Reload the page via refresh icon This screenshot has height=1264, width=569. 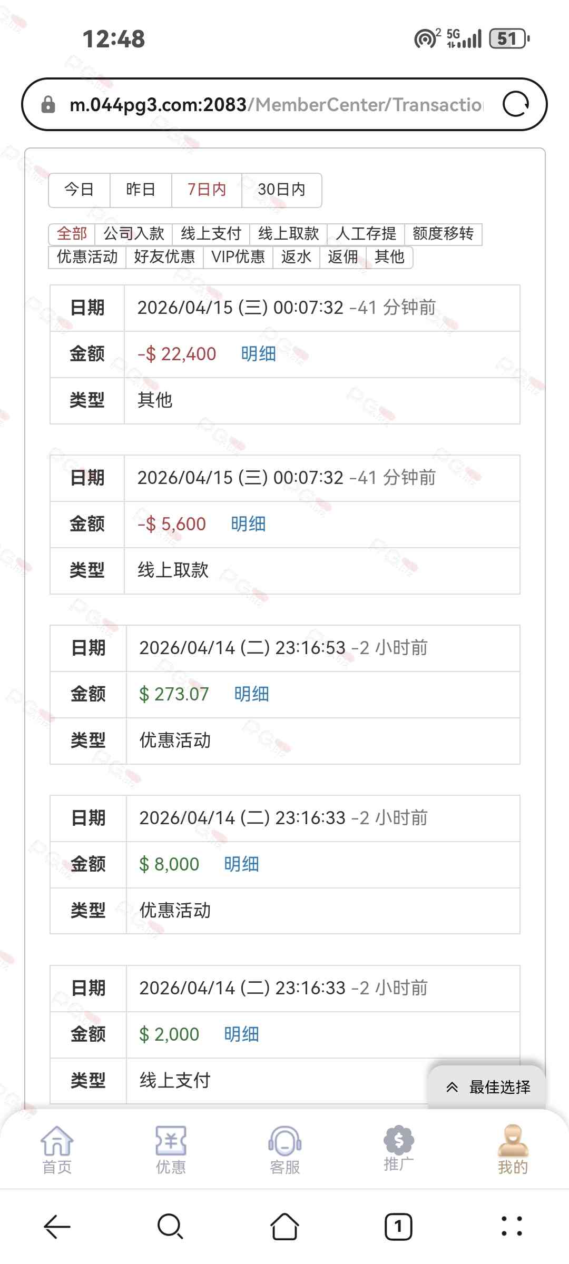click(516, 104)
